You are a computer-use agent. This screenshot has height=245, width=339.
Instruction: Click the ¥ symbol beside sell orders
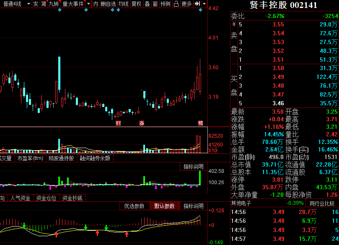pyautogui.click(x=234, y=25)
